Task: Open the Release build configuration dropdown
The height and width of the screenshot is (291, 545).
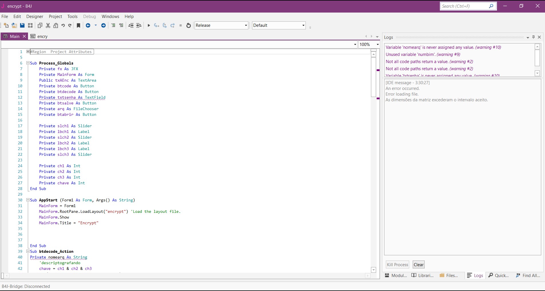Action: pos(221,25)
